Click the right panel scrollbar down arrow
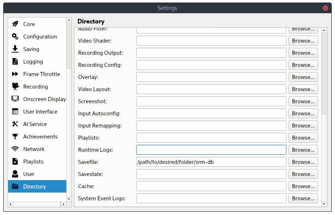The image size is (335, 215). pyautogui.click(x=324, y=203)
